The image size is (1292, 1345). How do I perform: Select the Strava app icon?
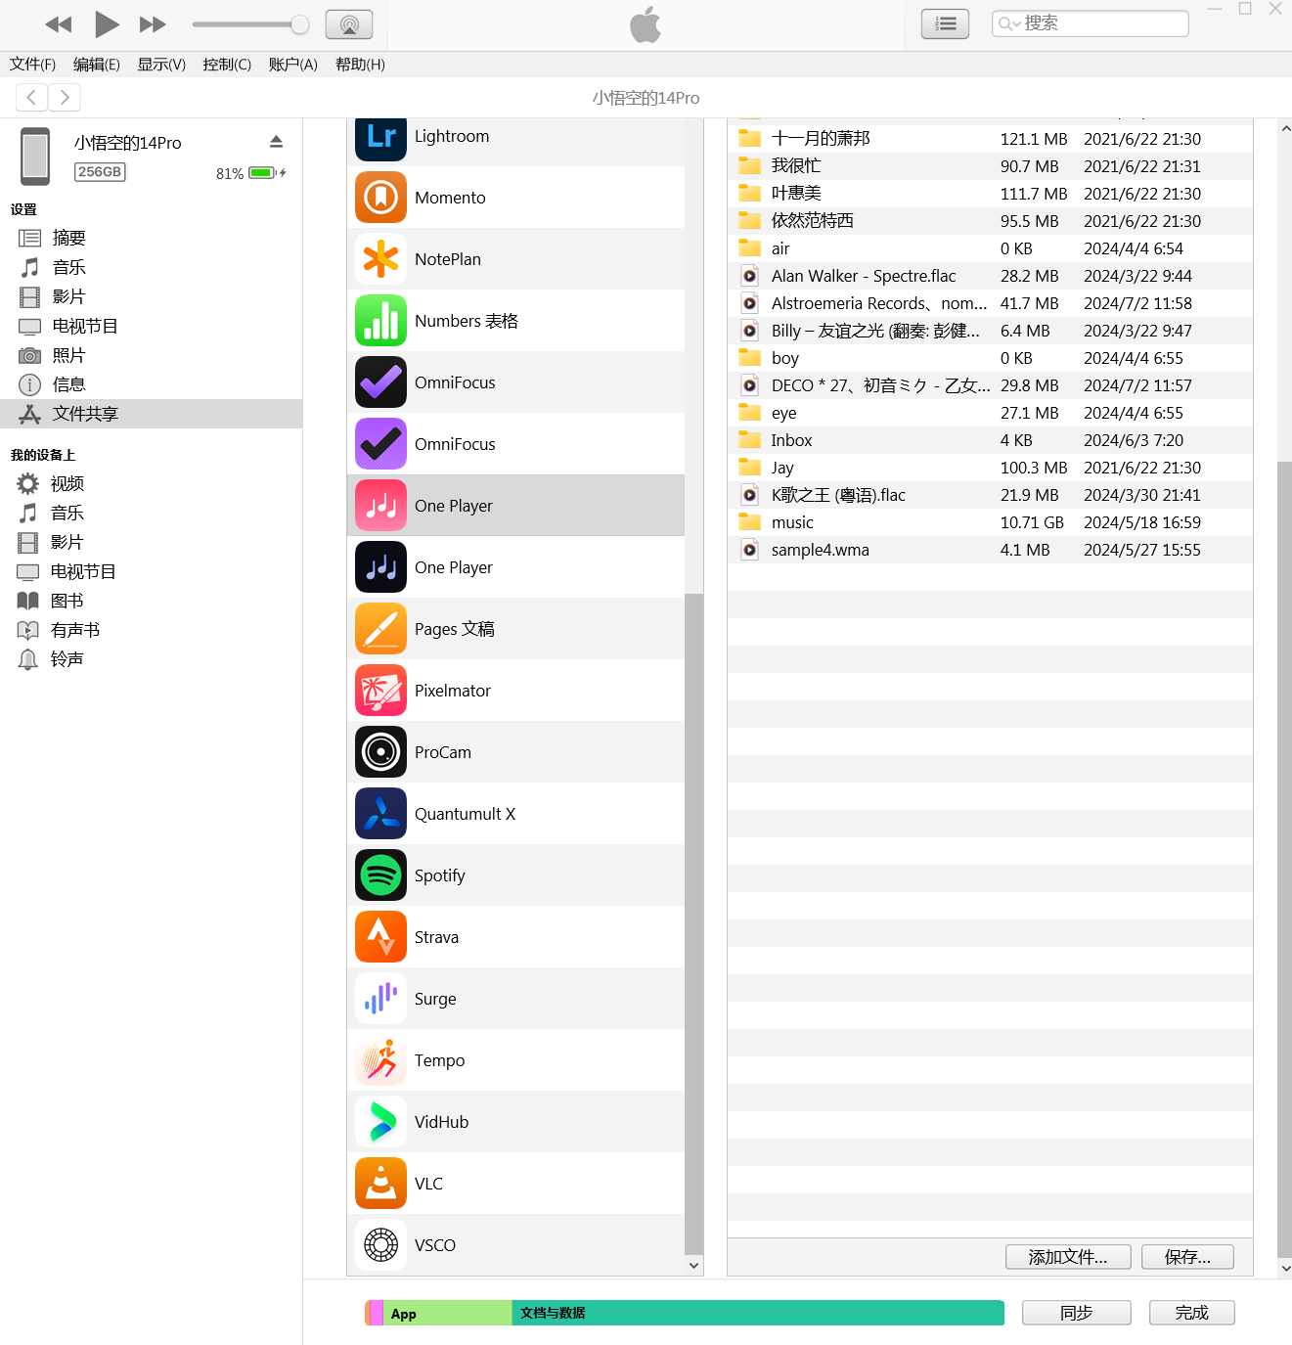pyautogui.click(x=380, y=936)
